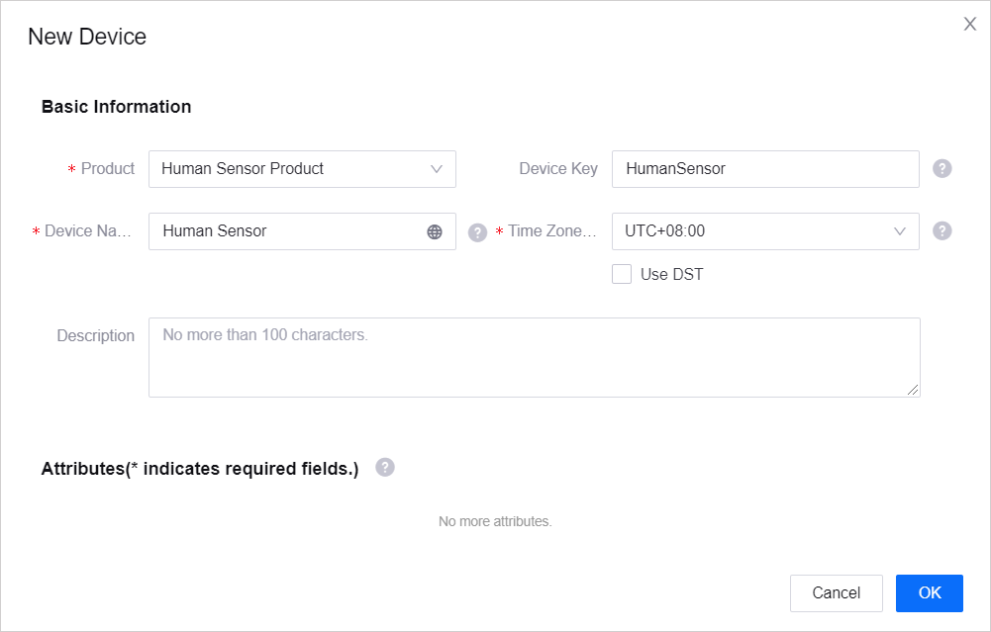Image resolution: width=991 pixels, height=632 pixels.
Task: Click into the Description text area
Action: click(x=534, y=357)
